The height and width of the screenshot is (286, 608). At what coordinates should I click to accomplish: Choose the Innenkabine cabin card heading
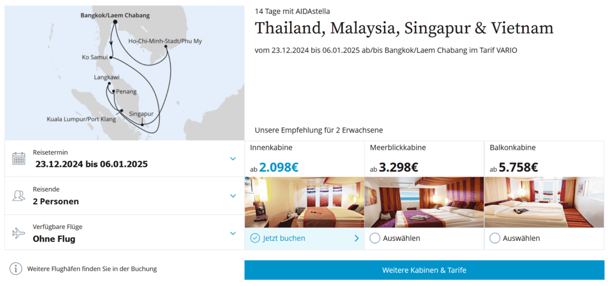[x=271, y=148]
